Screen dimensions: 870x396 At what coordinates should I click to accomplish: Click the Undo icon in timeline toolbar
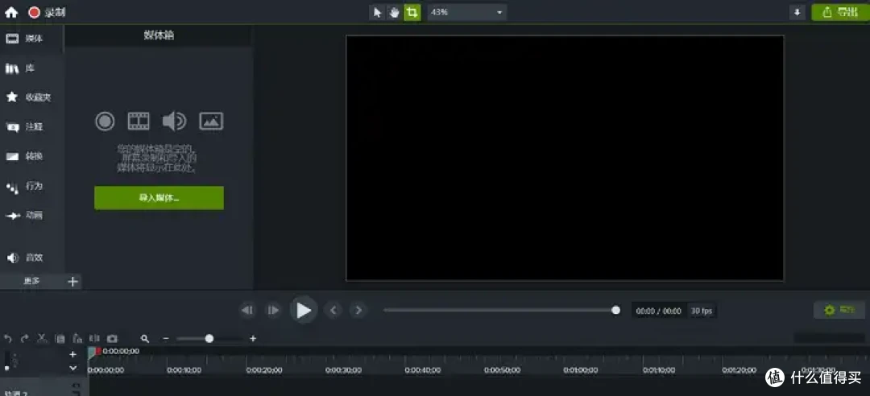[8, 338]
